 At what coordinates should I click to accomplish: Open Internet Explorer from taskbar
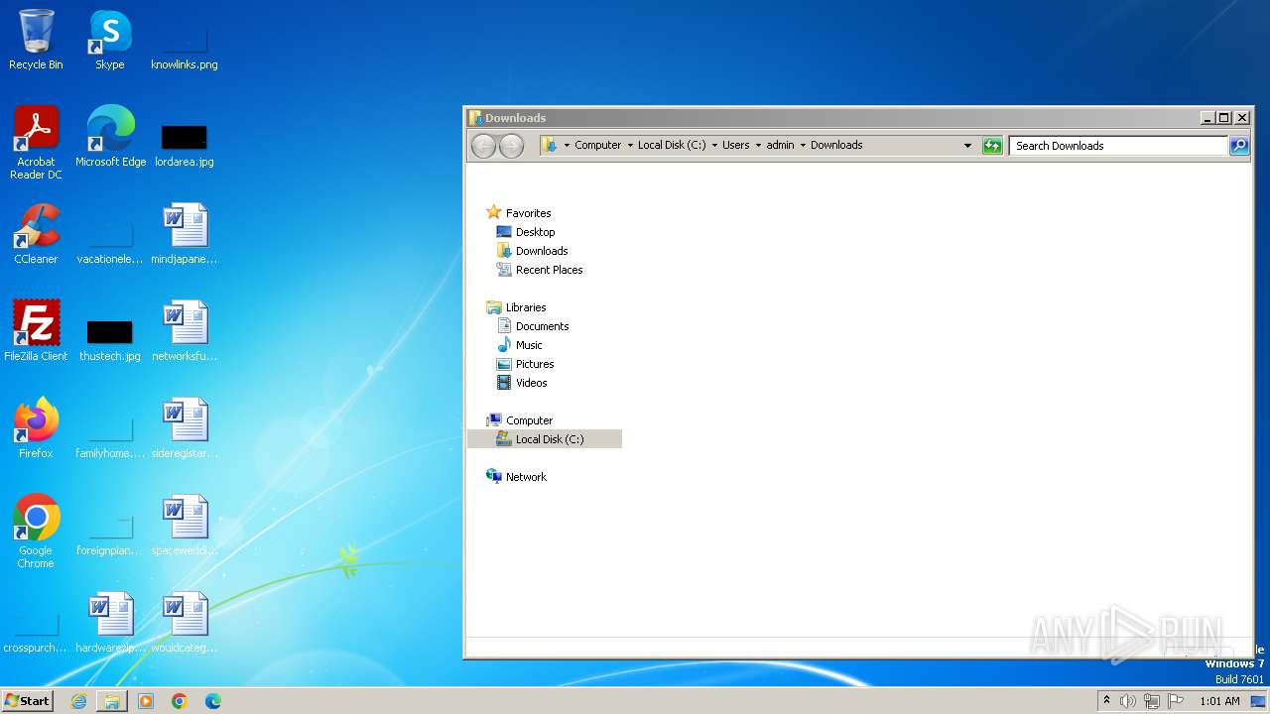[x=78, y=701]
